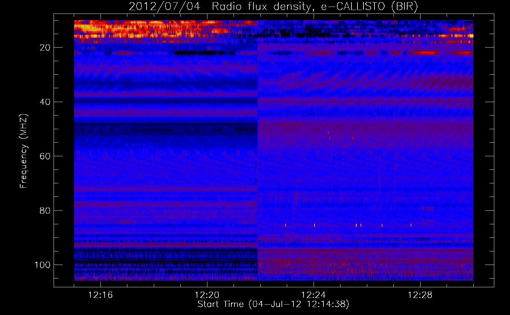The height and width of the screenshot is (315, 510).
Task: Click the 100 tick label on frequency axis
Action: point(43,265)
